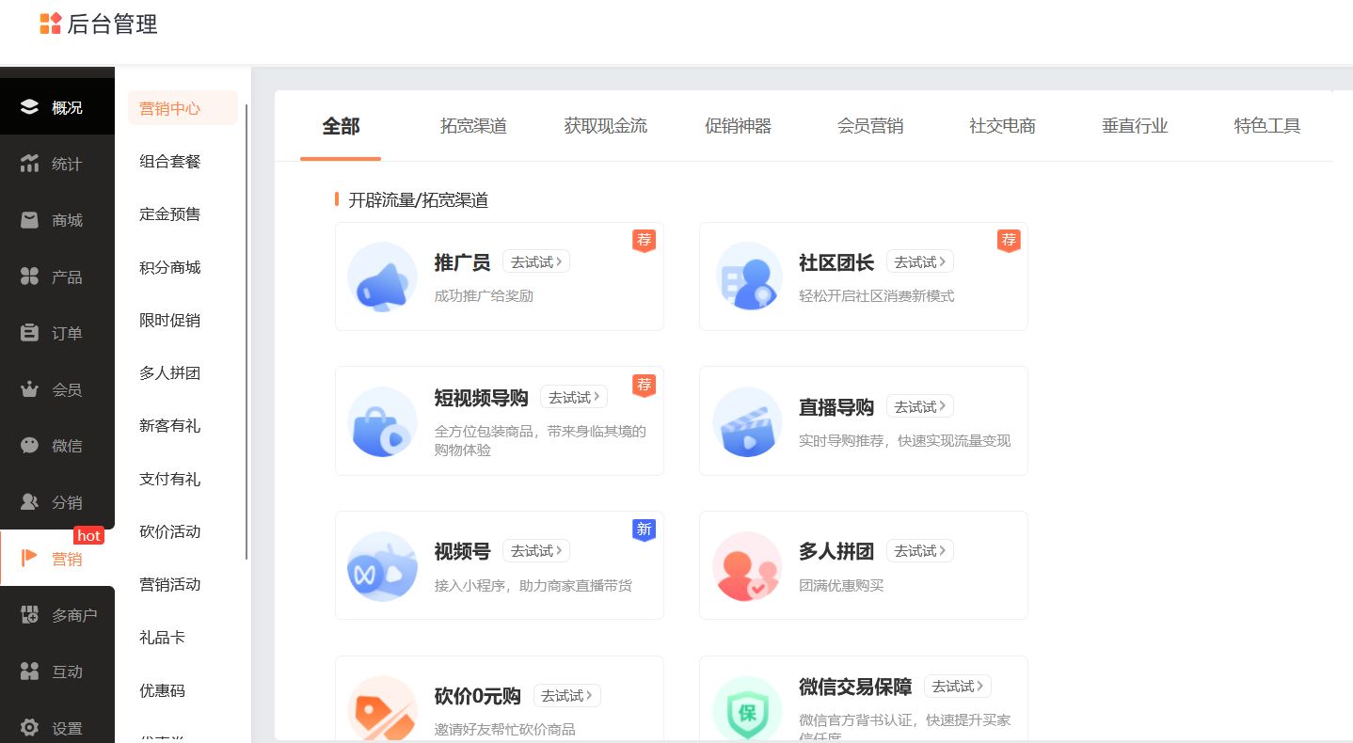Open 积分商城 in the submenu
This screenshot has height=743, width=1353.
[170, 267]
